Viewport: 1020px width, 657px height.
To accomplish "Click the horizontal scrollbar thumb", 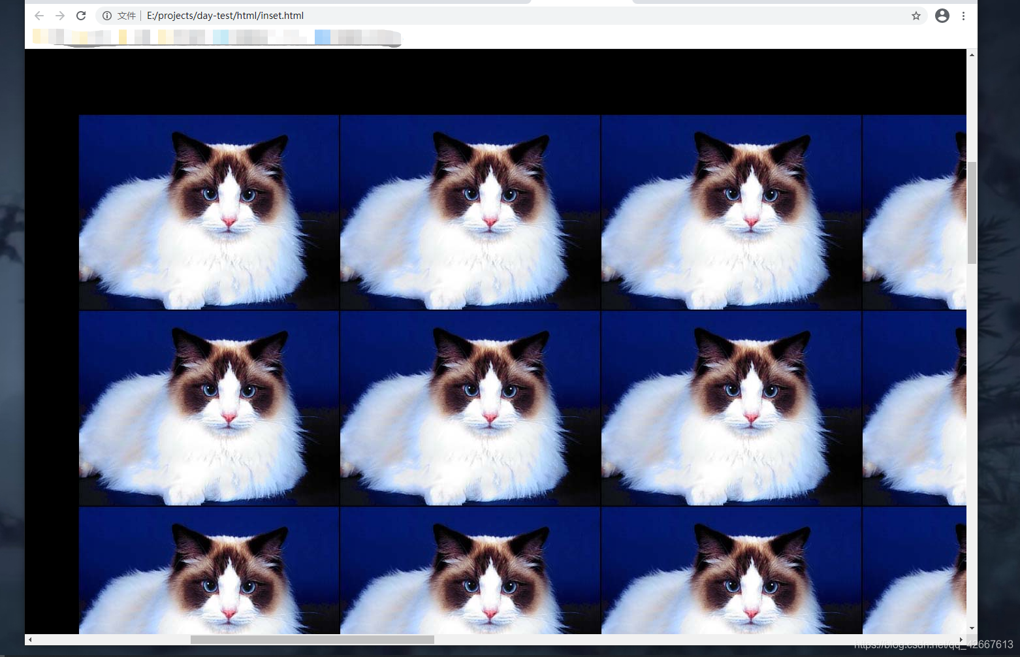I will pos(312,639).
